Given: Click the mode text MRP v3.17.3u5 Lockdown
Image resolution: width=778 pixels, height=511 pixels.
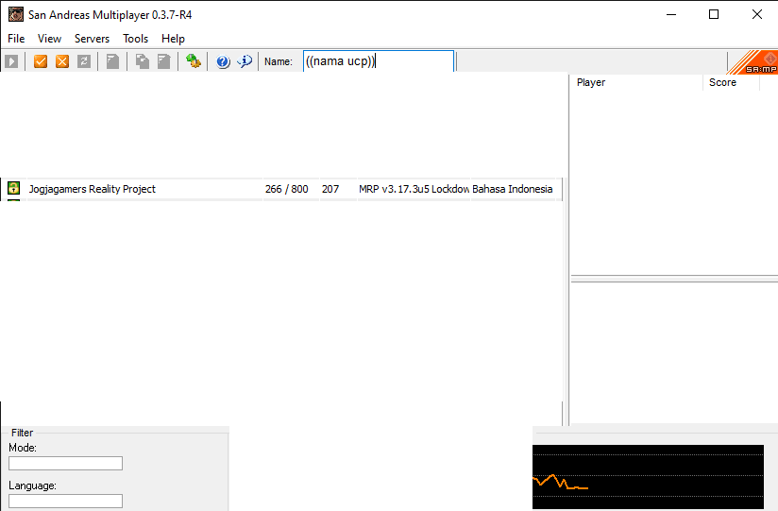Looking at the screenshot, I should tap(414, 189).
